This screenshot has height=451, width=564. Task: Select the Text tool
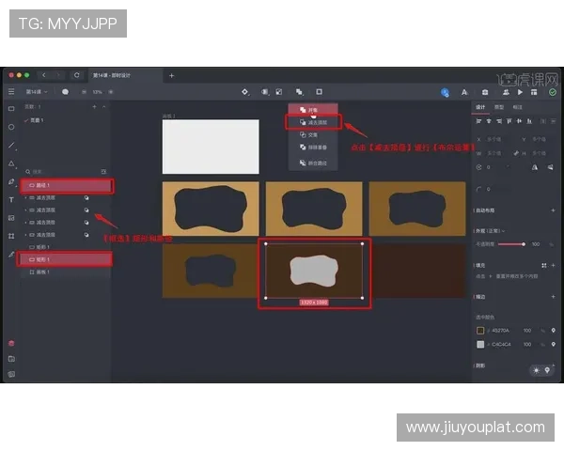11,200
